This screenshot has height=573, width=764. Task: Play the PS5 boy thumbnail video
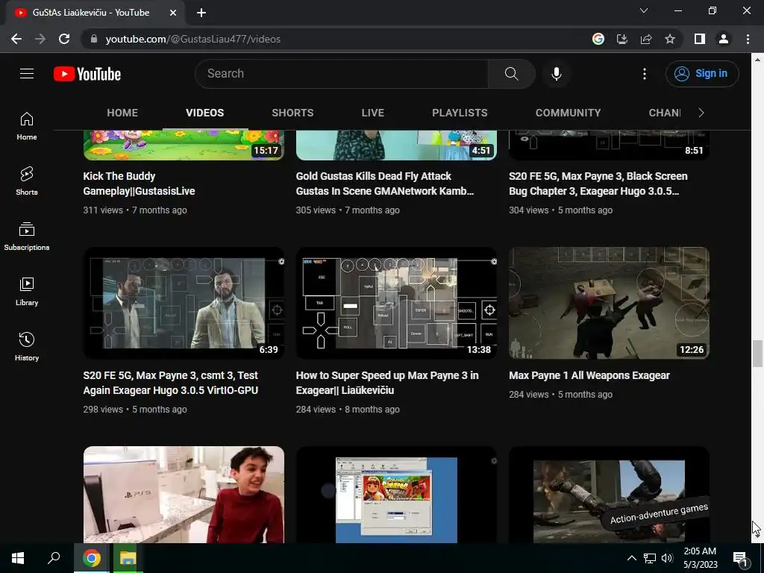tap(184, 495)
